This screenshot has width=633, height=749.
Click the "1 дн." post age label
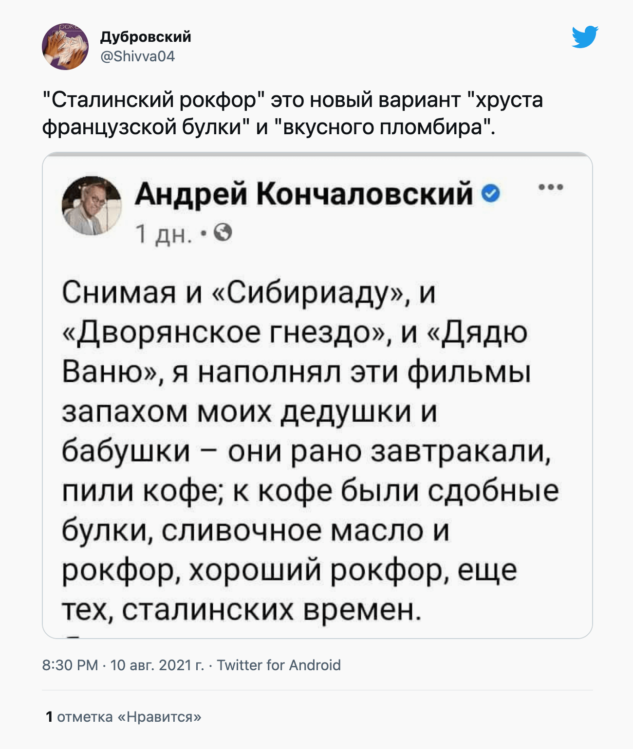pos(163,234)
